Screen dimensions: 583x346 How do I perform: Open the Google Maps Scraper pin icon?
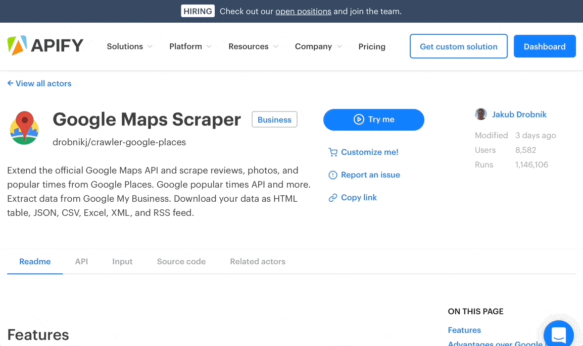[x=24, y=128]
